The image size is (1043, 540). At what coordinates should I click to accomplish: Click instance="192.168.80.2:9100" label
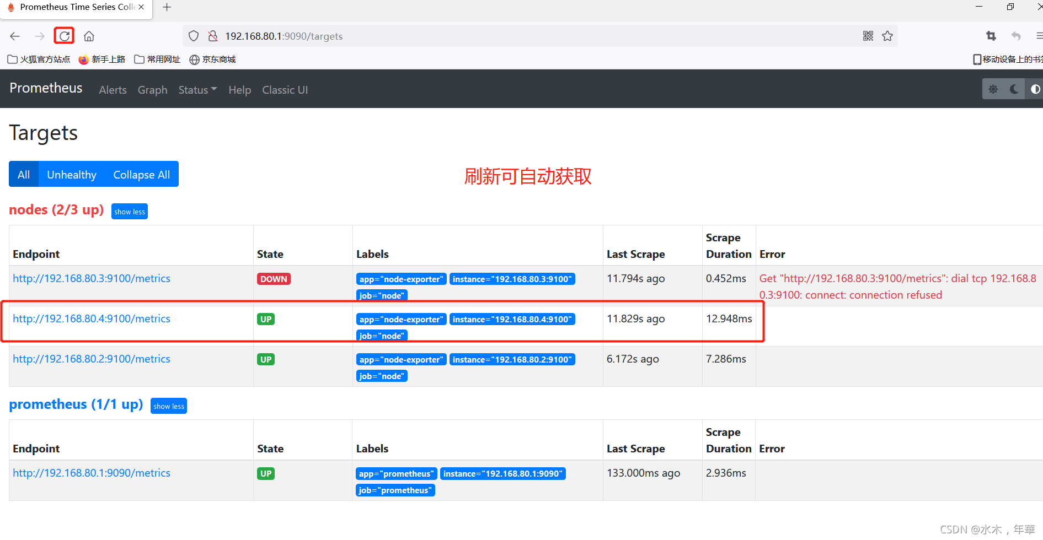tap(512, 359)
